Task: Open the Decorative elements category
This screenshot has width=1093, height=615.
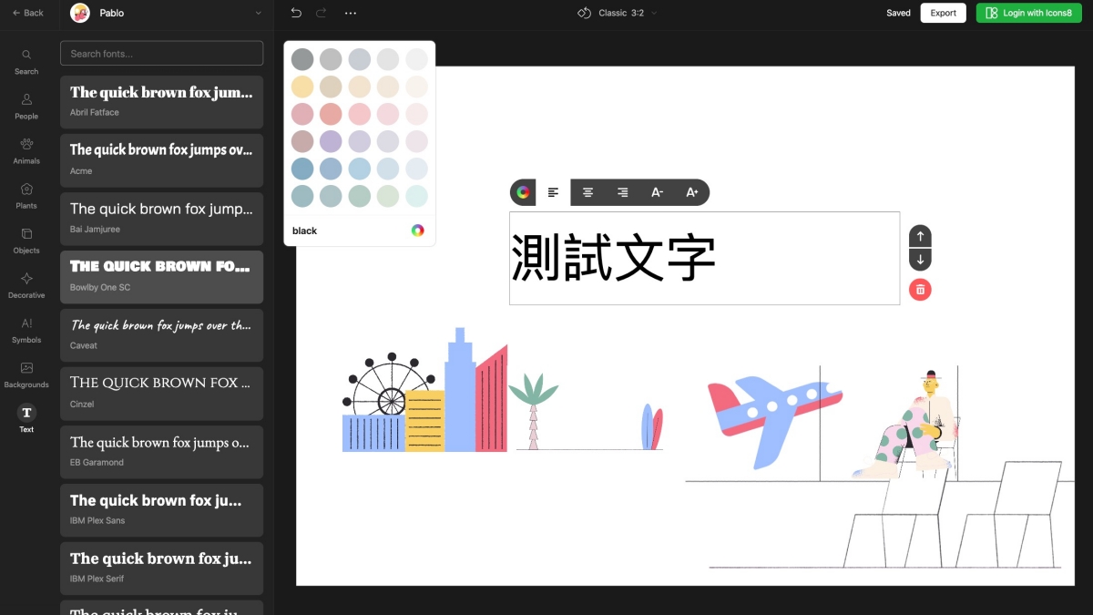Action: (26, 285)
